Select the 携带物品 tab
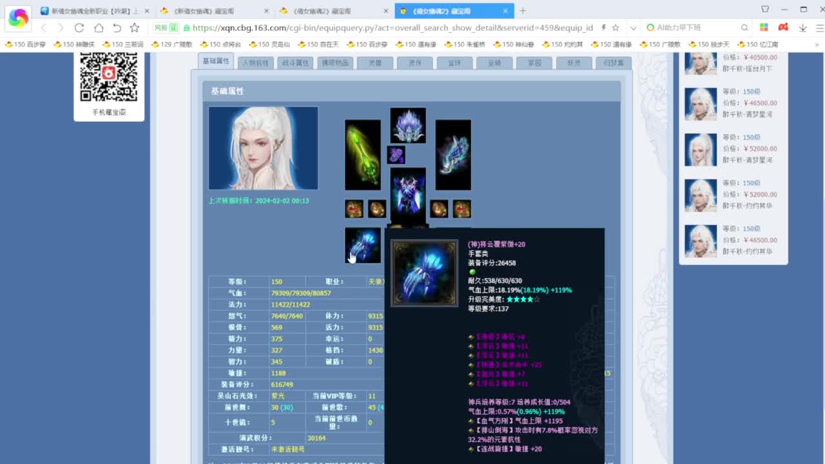Viewport: 825px width, 464px height. (335, 63)
